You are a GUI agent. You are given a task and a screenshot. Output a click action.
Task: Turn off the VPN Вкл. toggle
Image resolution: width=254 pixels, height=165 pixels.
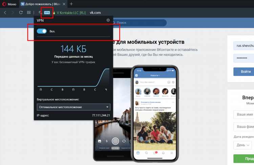[42, 31]
